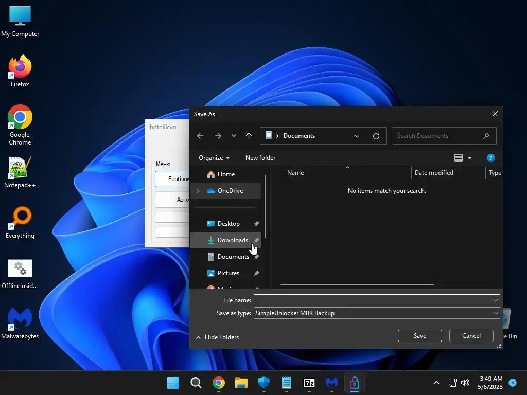Open the Organize menu
Viewport: 527px width, 395px height.
point(214,158)
